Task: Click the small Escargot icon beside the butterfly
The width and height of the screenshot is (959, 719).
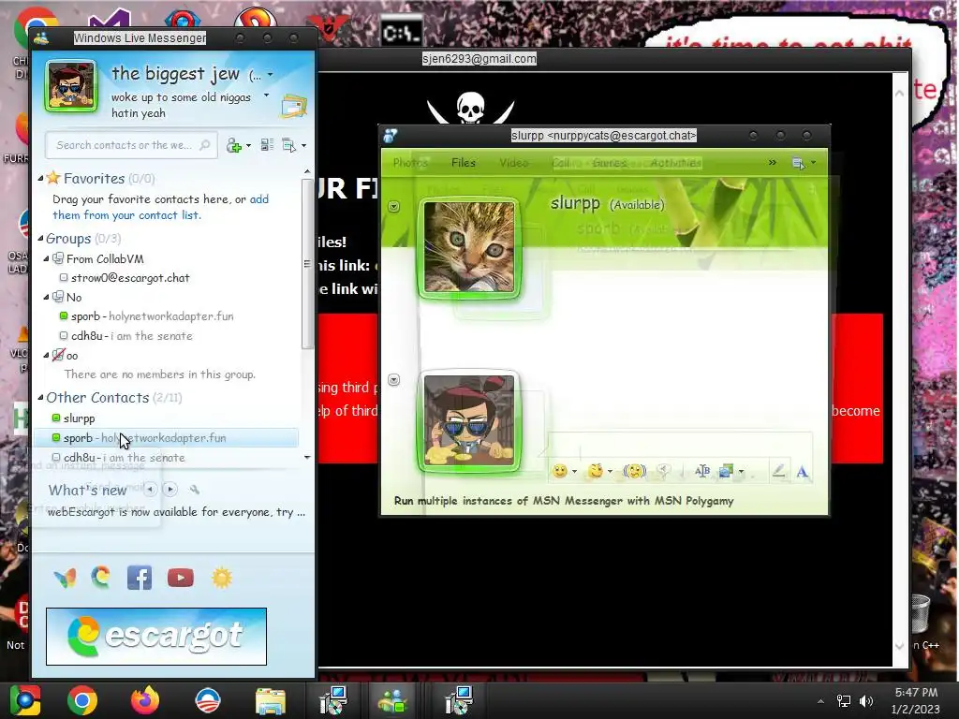Action: pyautogui.click(x=101, y=577)
